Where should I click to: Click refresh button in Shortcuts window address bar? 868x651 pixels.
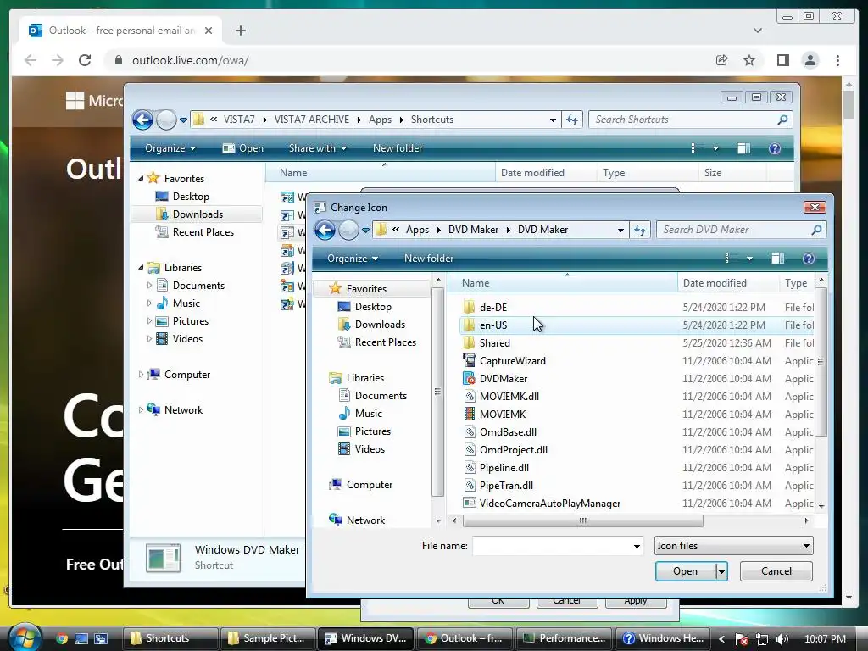[572, 120]
